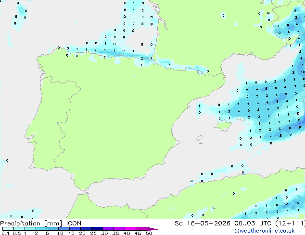Click the 'ICON' model name label
The width and height of the screenshot is (305, 235).
[x=74, y=223]
